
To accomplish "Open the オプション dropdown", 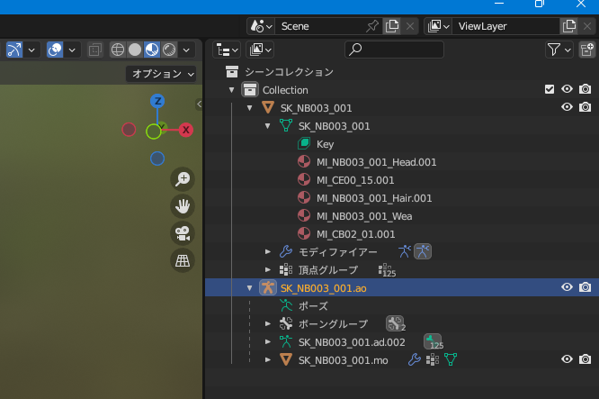I will tap(161, 74).
